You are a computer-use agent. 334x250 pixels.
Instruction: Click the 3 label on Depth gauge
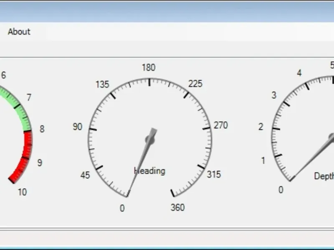pyautogui.click(x=274, y=95)
